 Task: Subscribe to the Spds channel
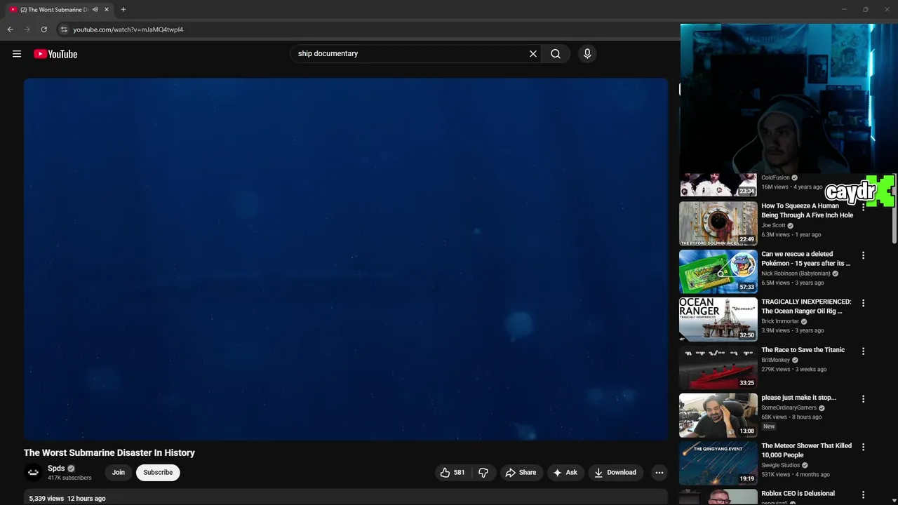click(x=158, y=473)
